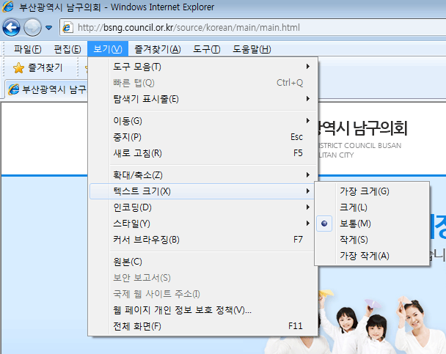Click the Favorites star icon button
446x354 pixels.
pyautogui.click(x=38, y=68)
